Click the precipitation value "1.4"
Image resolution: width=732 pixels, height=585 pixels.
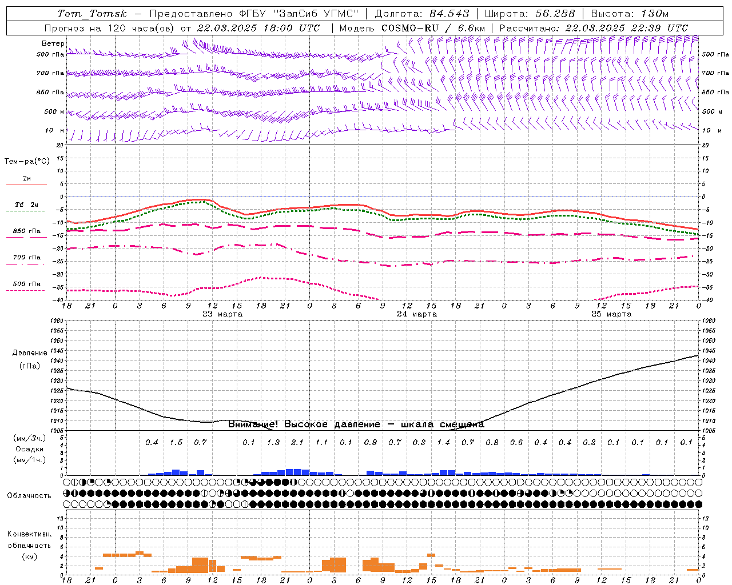[443, 442]
